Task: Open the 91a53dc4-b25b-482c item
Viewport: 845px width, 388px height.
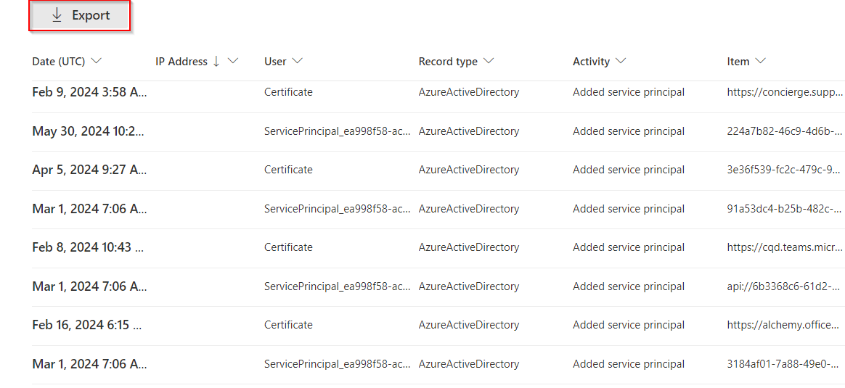Action: [x=785, y=208]
